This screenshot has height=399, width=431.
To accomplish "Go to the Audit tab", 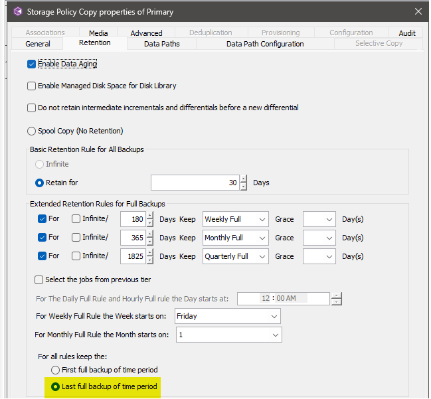I will [x=407, y=33].
